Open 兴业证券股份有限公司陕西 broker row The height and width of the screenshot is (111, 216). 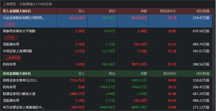(x=23, y=18)
